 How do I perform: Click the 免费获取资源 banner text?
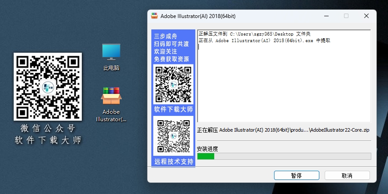pyautogui.click(x=172, y=59)
